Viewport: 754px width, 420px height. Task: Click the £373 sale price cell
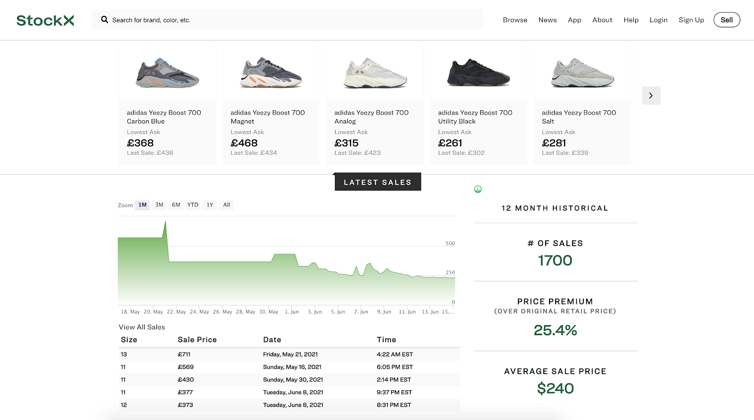185,405
